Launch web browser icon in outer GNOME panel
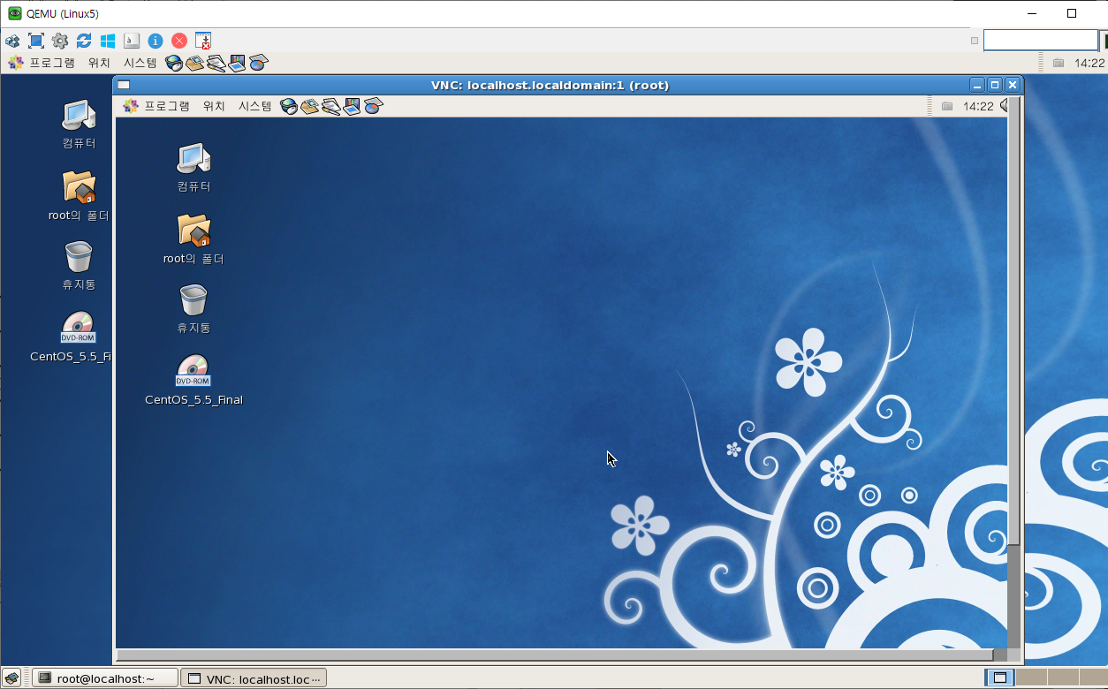Screen dimensions: 1108x689 pos(174,63)
